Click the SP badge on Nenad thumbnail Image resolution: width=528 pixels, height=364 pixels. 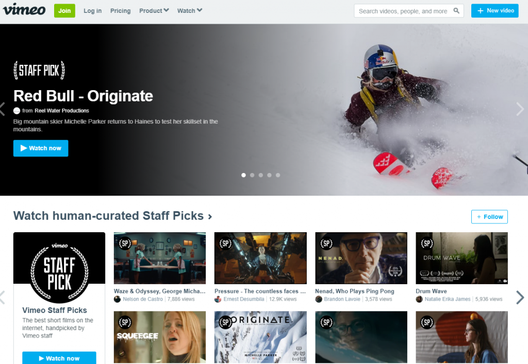(326, 244)
